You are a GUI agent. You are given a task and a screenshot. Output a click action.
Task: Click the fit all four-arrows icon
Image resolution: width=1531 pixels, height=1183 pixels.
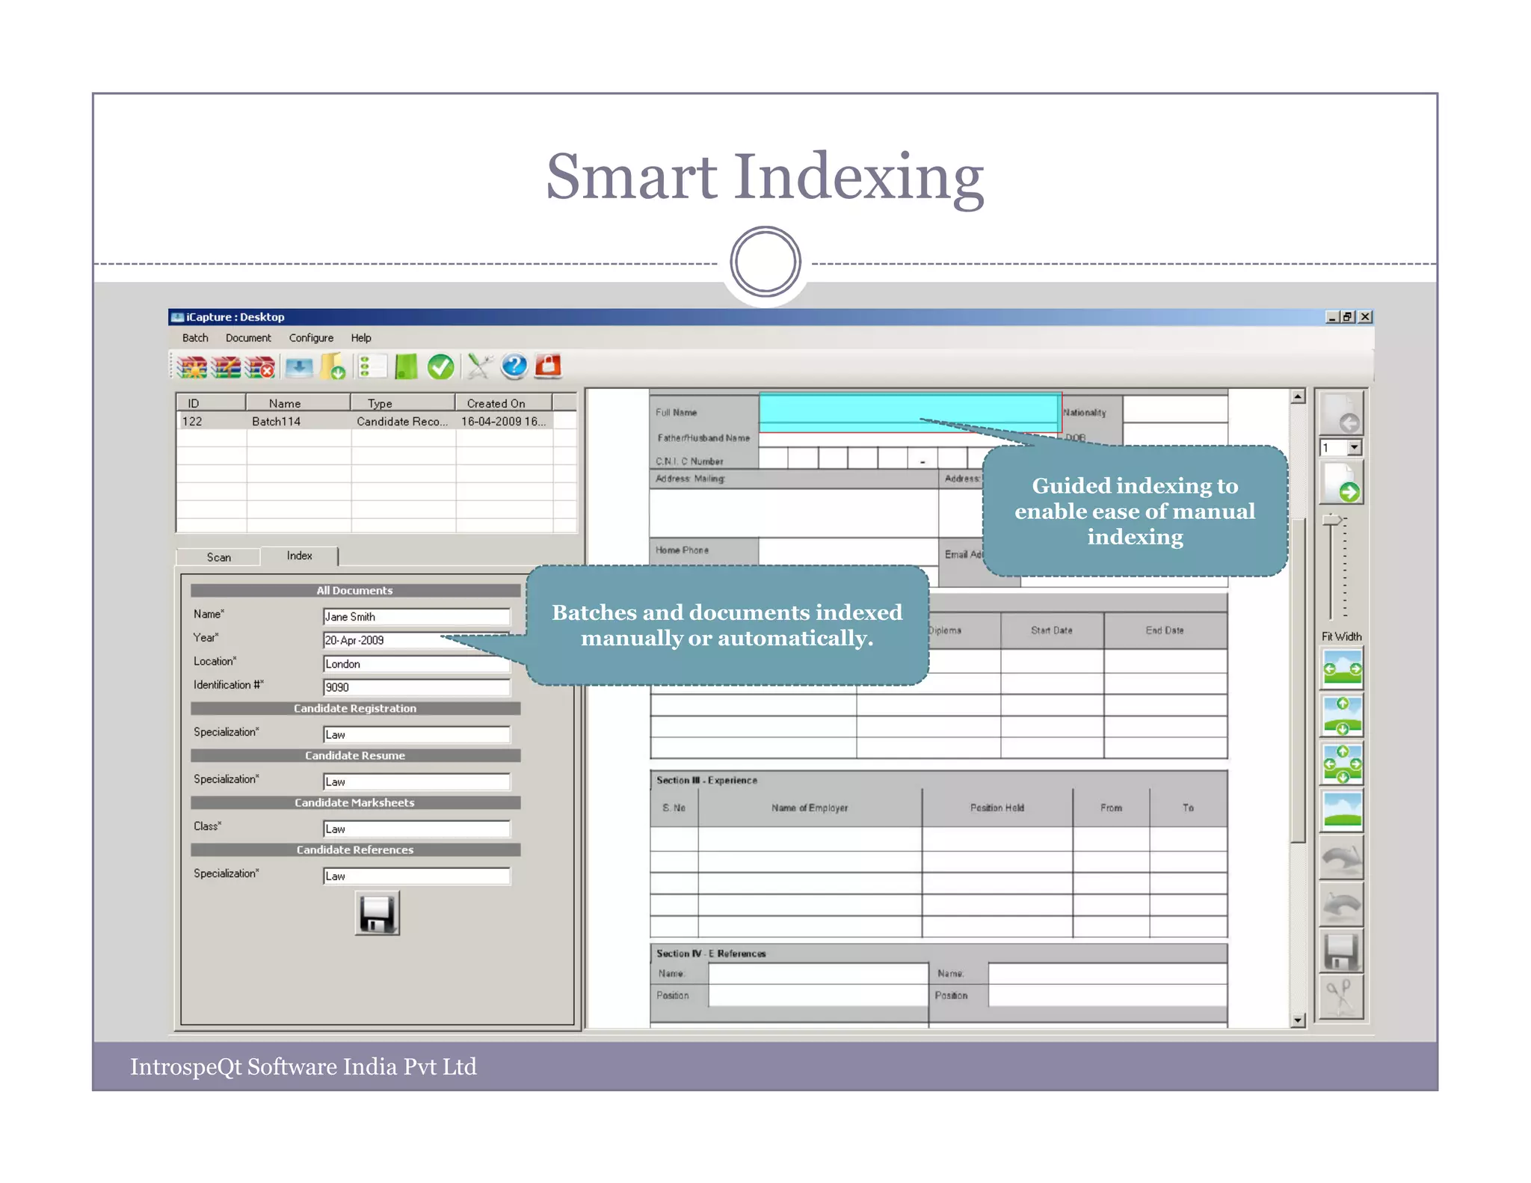1342,763
